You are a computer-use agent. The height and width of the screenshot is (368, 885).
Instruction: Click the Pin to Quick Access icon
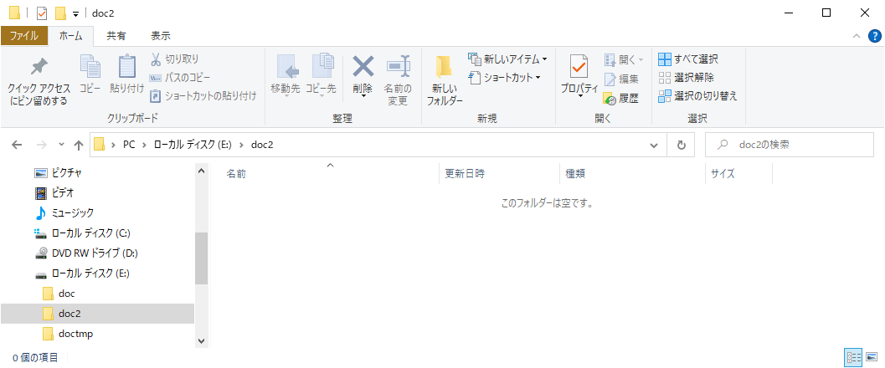point(39,69)
